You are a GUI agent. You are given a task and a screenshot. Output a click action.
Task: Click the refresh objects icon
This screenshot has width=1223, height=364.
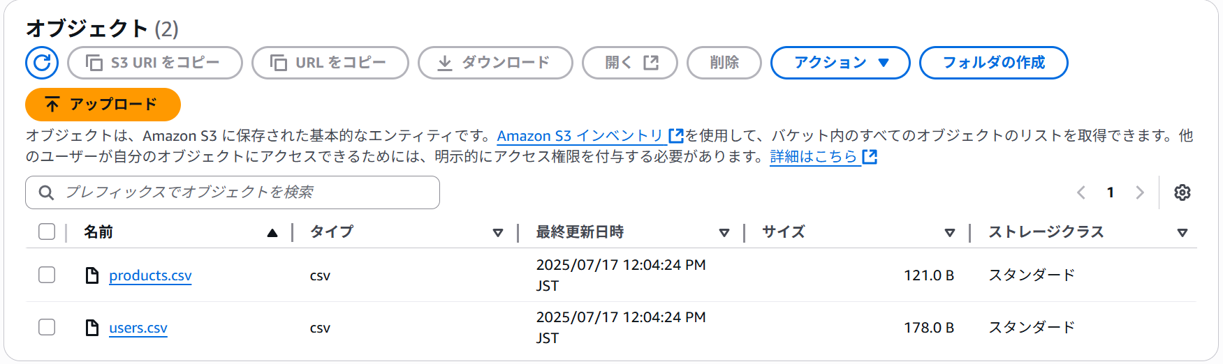(x=42, y=63)
